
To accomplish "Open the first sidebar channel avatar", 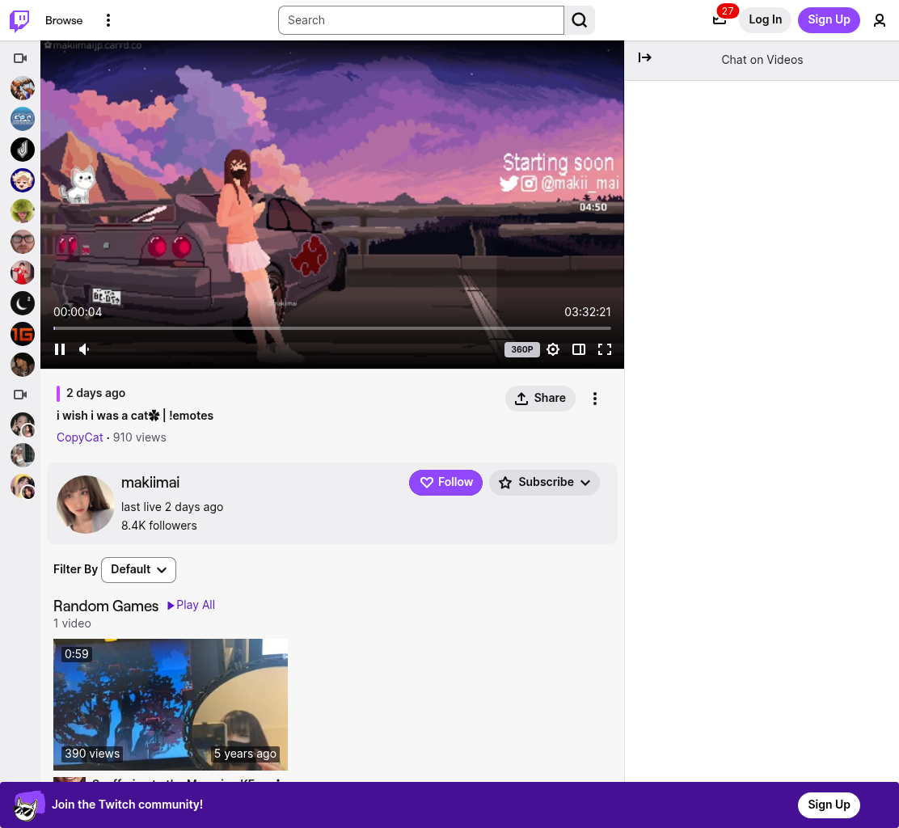I will [x=23, y=88].
